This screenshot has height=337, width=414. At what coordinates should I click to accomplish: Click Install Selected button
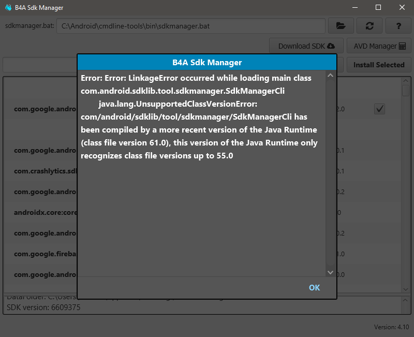[x=379, y=65]
